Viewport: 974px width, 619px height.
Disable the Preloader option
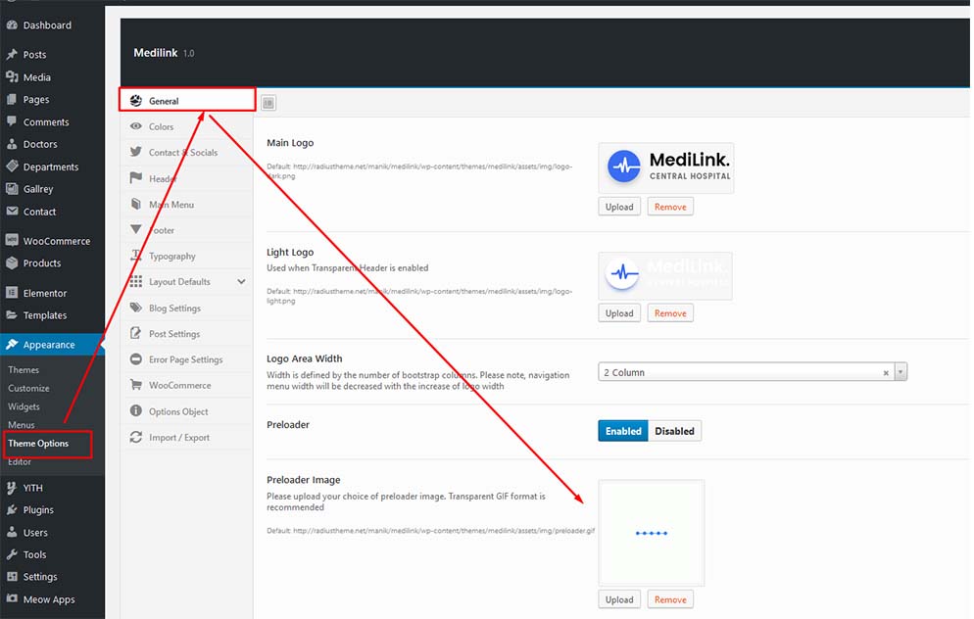point(674,431)
